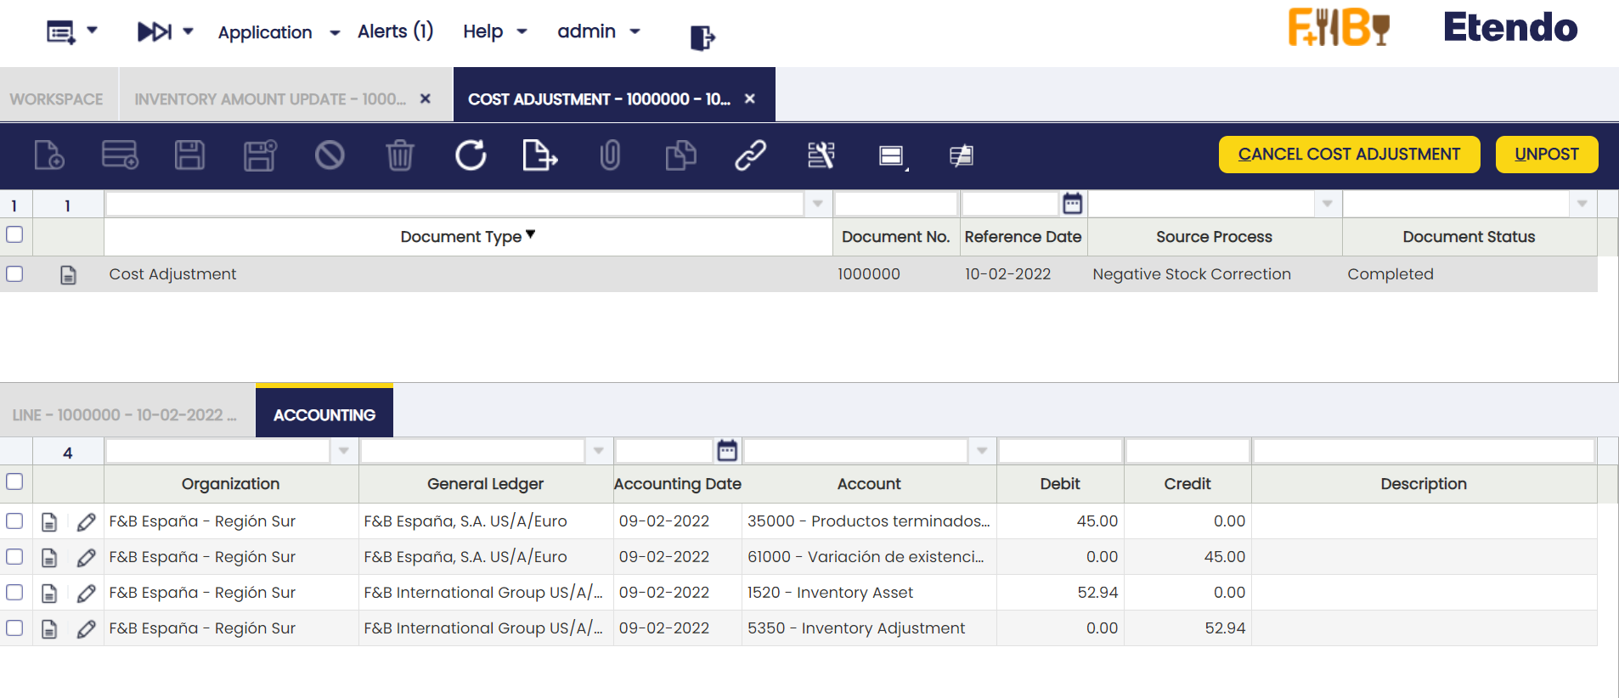Switch to Inventory Amount Update tab
Viewport: 1619px width, 698px height.
[x=270, y=99]
